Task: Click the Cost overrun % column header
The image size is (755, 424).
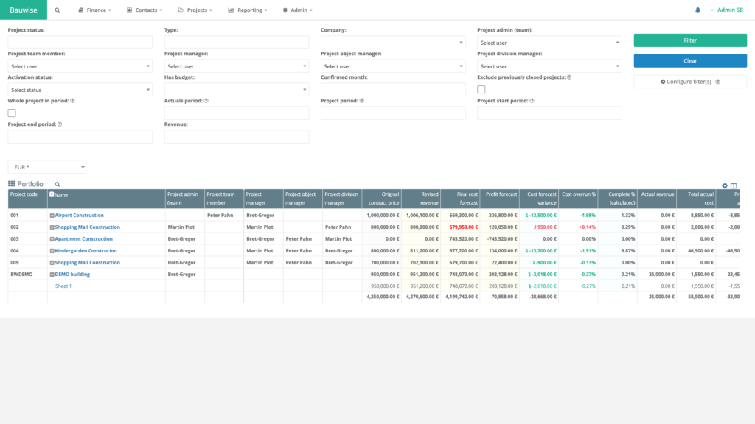Action: pos(578,199)
